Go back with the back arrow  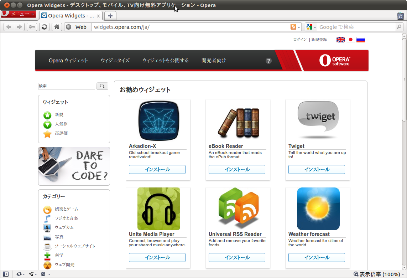(9, 27)
